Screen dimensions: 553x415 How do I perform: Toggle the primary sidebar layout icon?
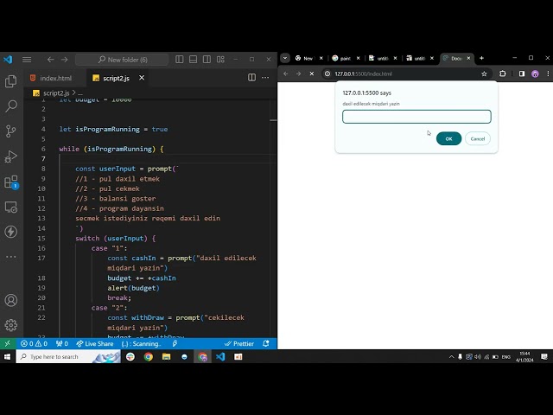pyautogui.click(x=179, y=60)
